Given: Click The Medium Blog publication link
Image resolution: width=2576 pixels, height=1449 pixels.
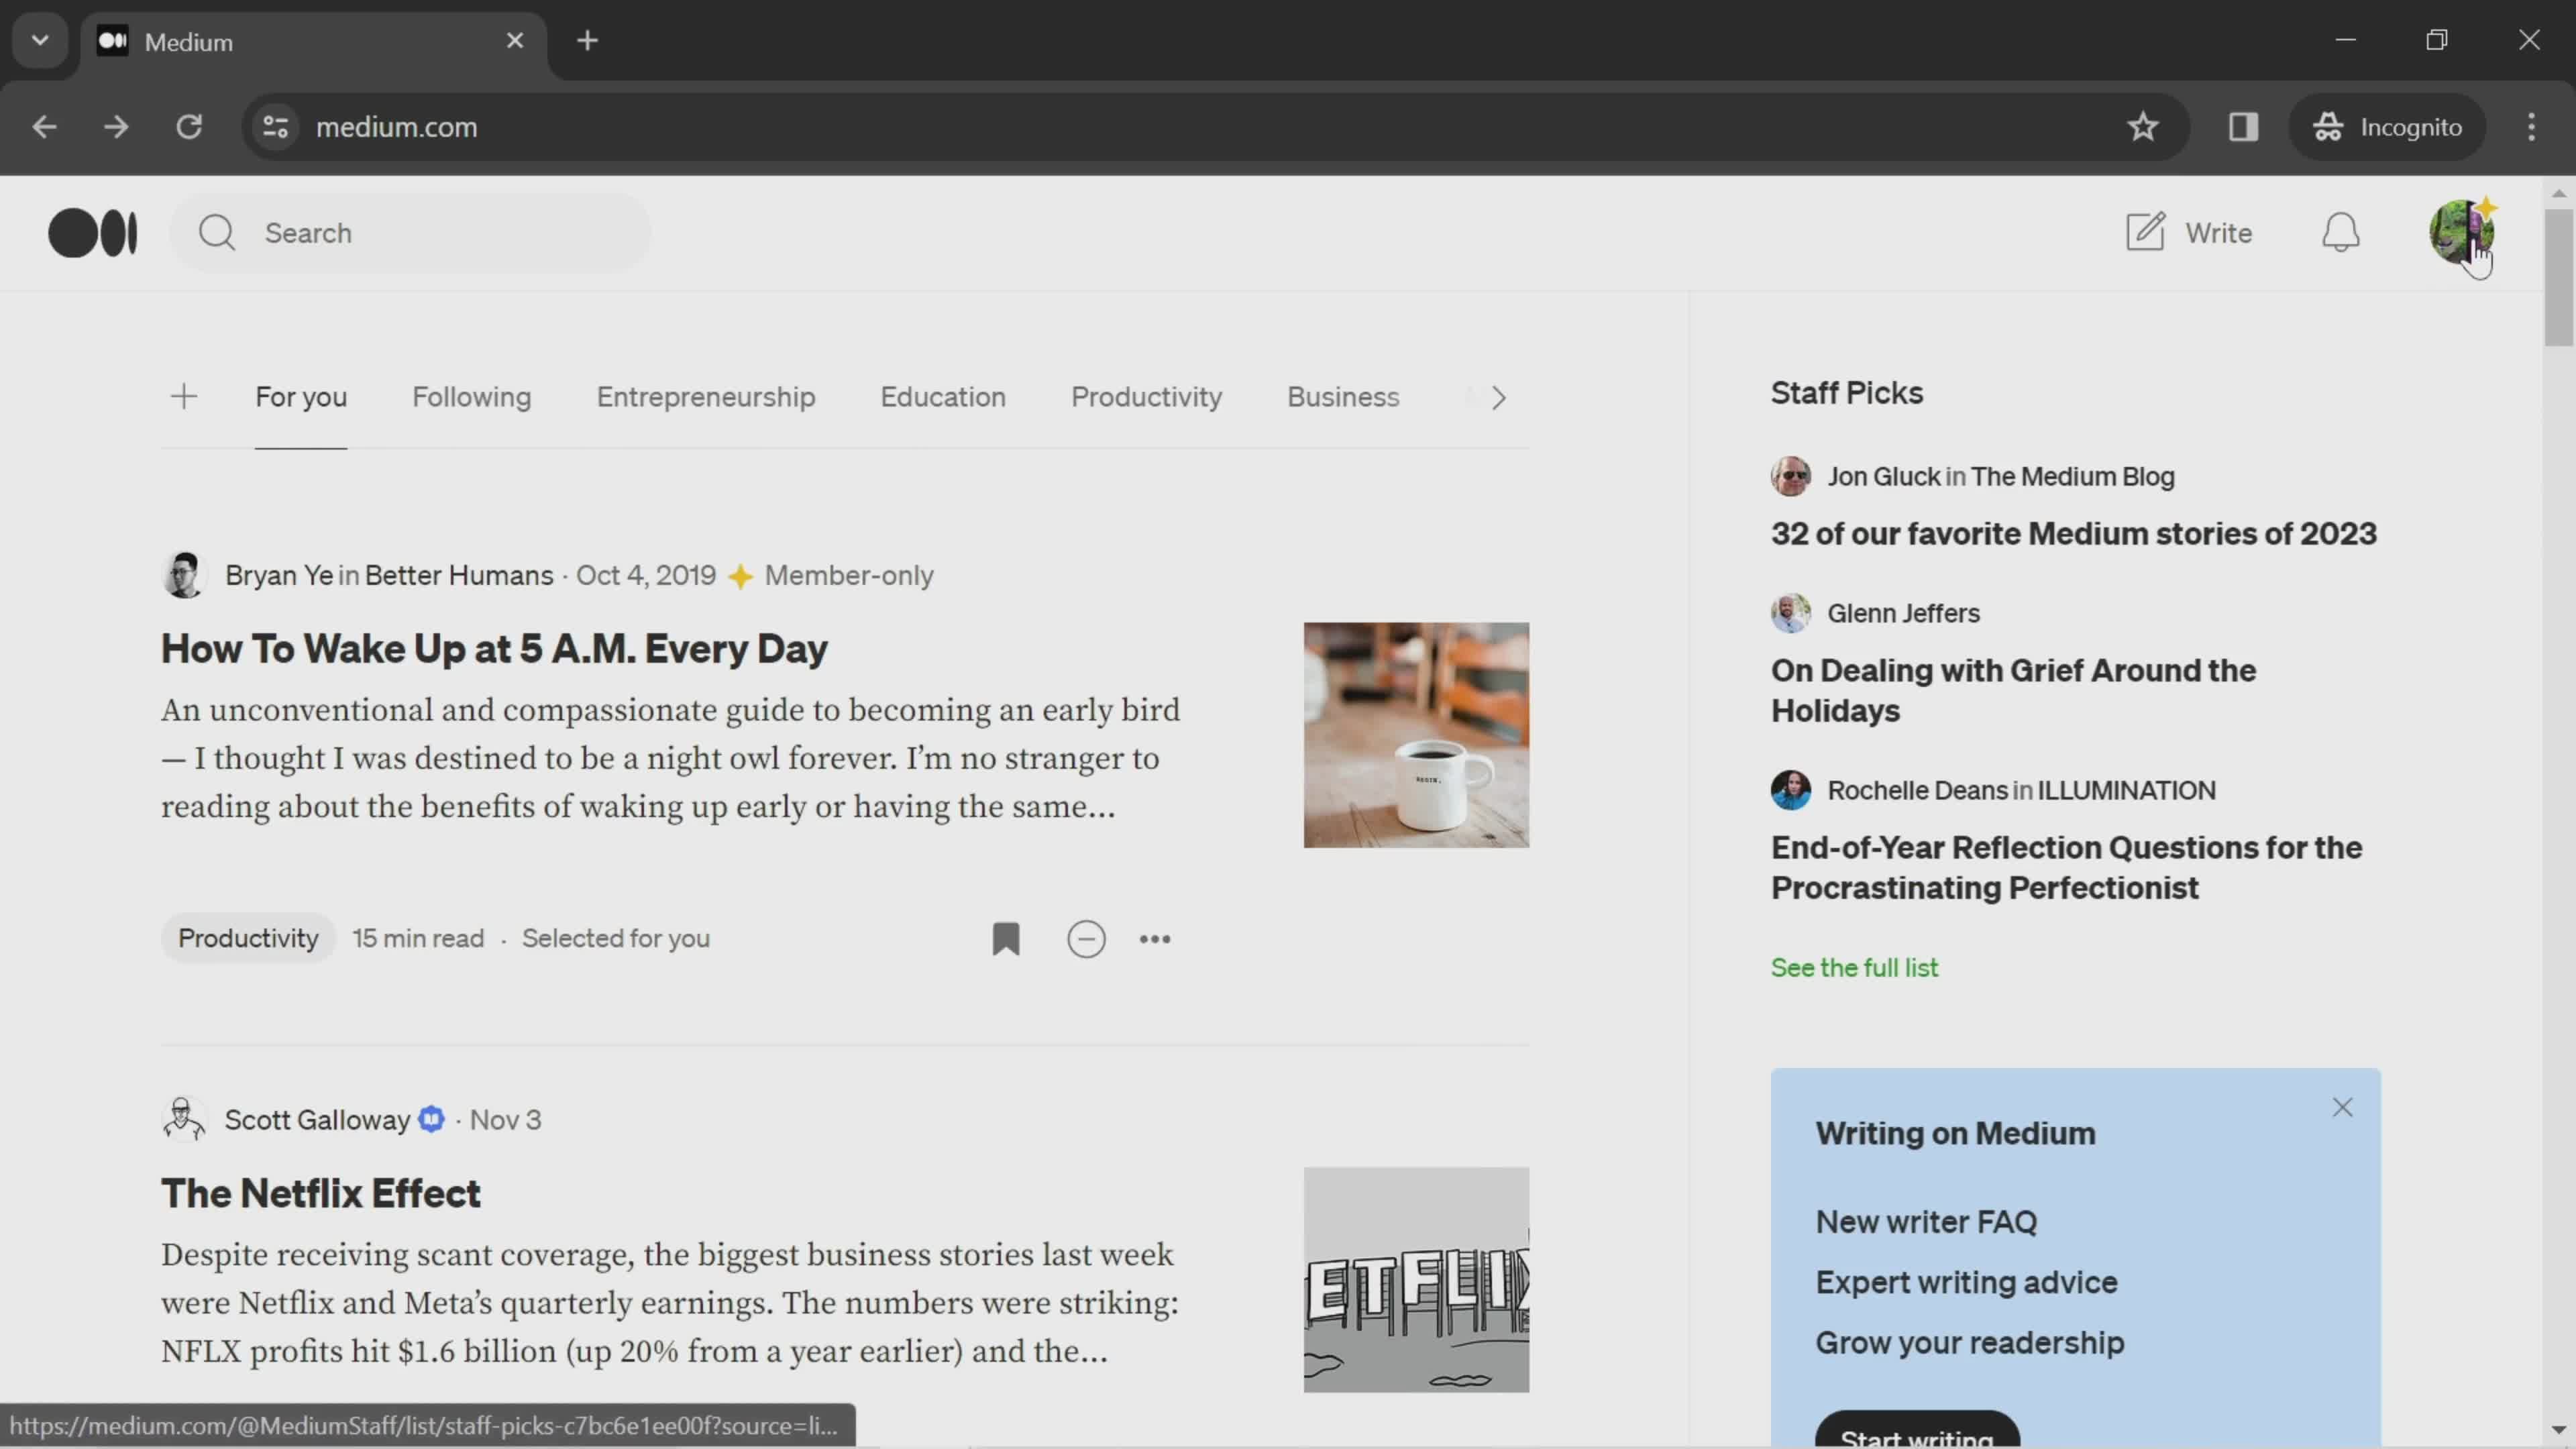Looking at the screenshot, I should tap(2072, 477).
